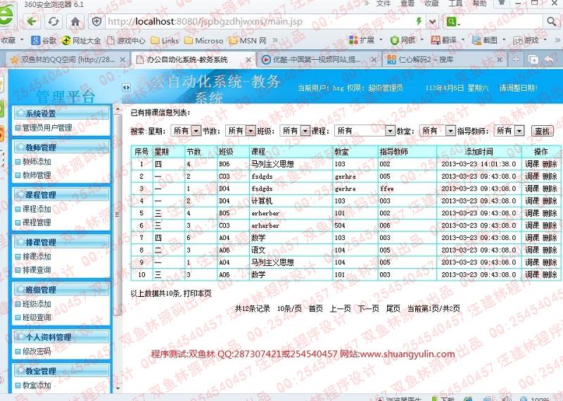The width and height of the screenshot is (563, 401).
Task: Show more bookmarks via overflow chevron
Action: coord(275,40)
